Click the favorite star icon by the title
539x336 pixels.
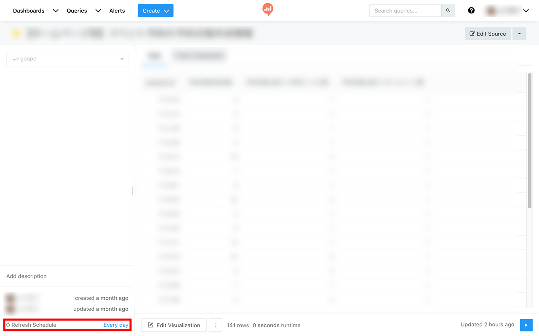click(16, 34)
